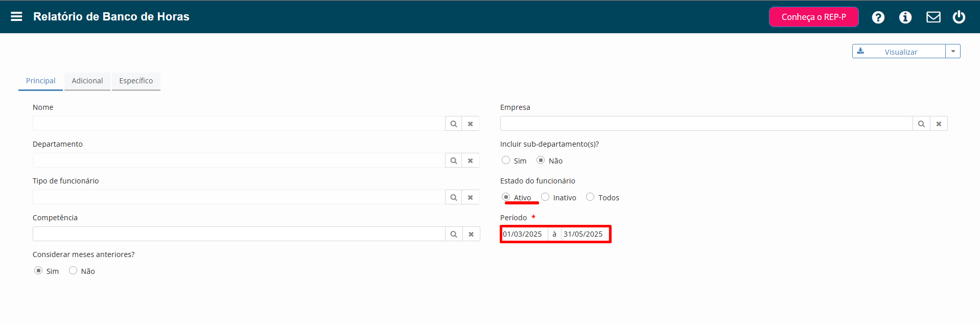Image resolution: width=980 pixels, height=325 pixels.
Task: Switch to the Principal tab
Action: pos(40,81)
